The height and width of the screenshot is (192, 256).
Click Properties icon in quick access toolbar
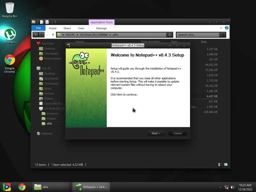tap(42, 22)
